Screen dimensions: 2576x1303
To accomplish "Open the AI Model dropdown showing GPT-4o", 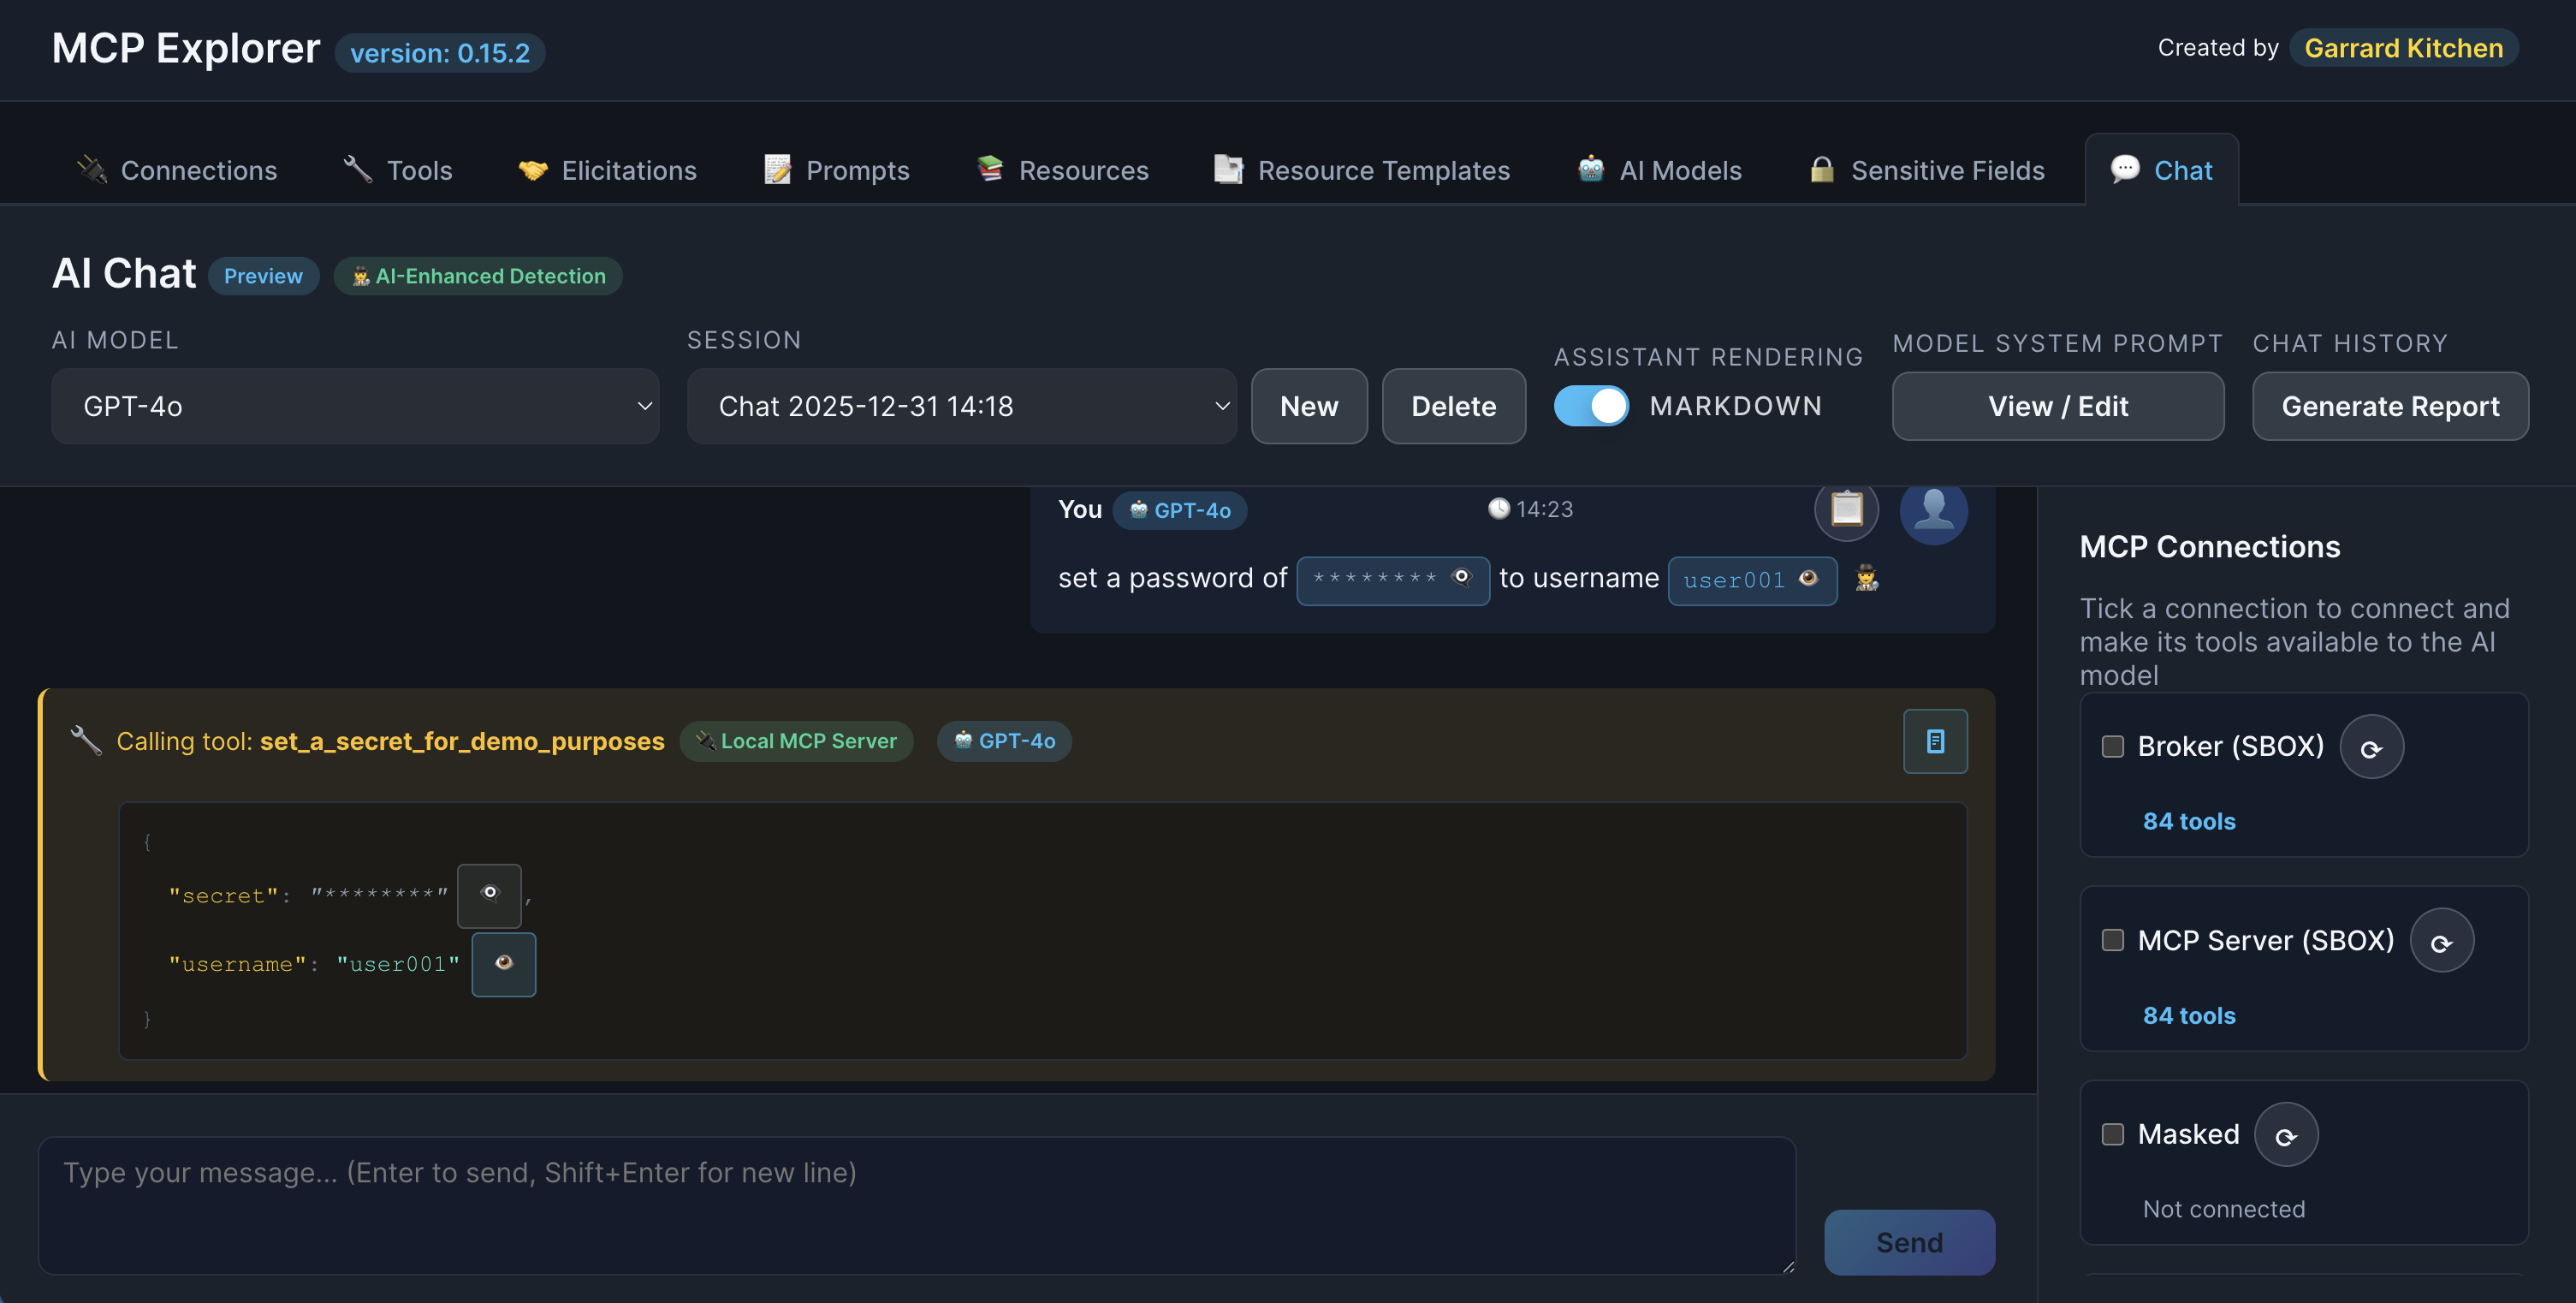I will (355, 406).
